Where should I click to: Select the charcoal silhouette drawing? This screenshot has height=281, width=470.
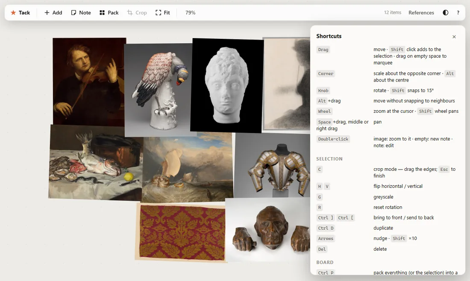[286, 84]
